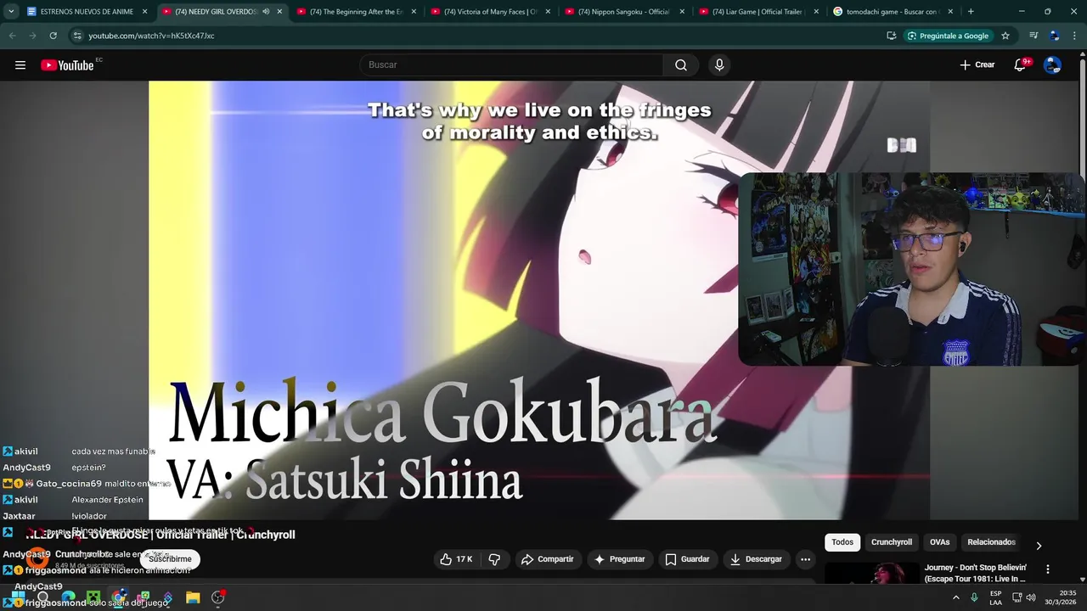Go to YouTube home via logo
Screen dimensions: 1087x611
click(67, 65)
